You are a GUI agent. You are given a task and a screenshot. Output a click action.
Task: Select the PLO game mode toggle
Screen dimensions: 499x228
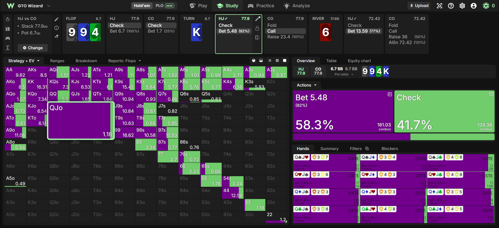point(165,6)
